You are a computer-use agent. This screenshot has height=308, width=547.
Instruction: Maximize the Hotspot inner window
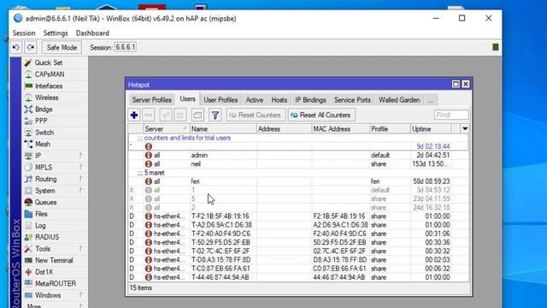456,84
